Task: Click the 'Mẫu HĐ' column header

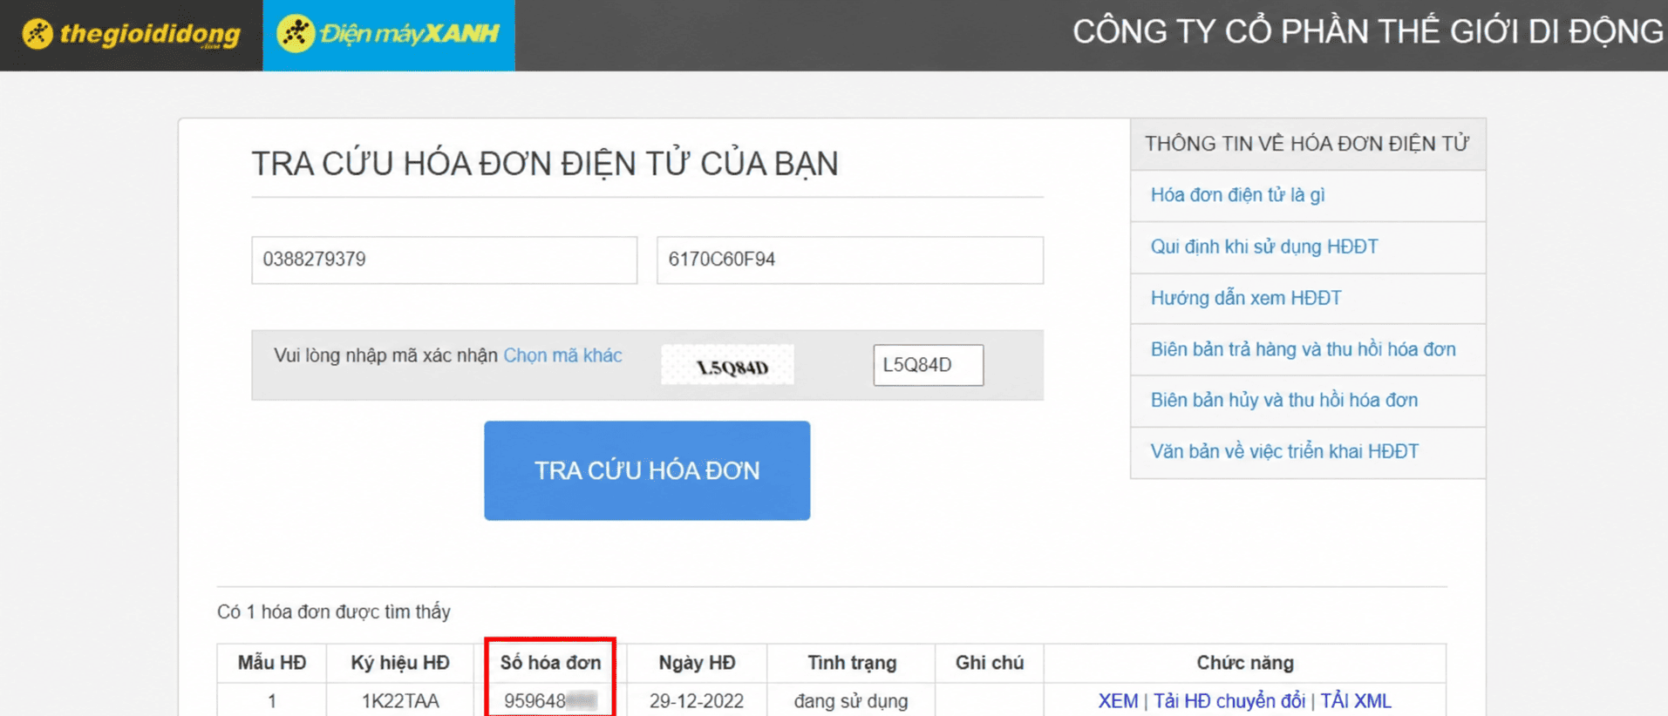Action: click(272, 663)
